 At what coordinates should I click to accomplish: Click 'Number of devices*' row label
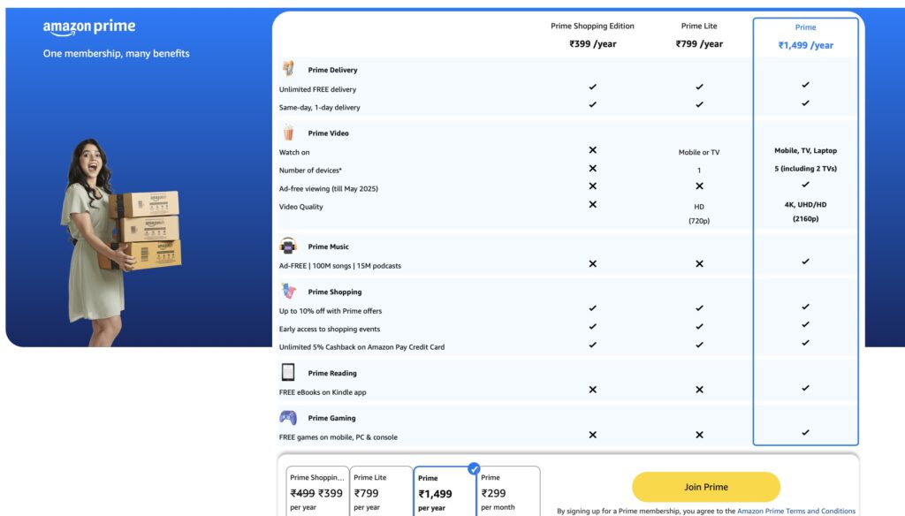click(x=310, y=171)
